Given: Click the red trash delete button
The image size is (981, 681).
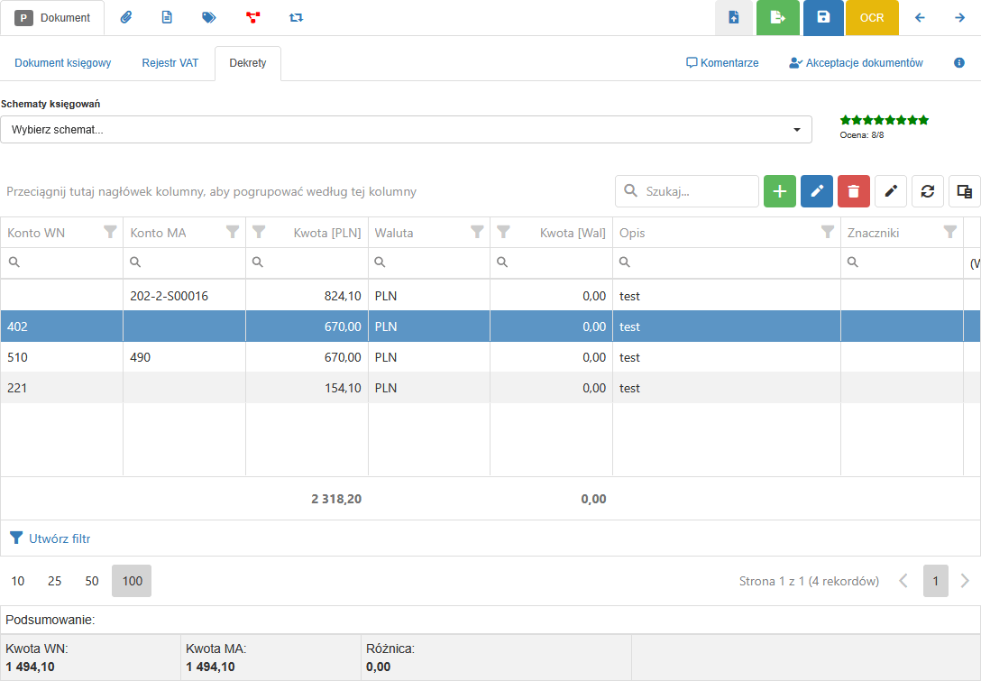Looking at the screenshot, I should coord(854,191).
